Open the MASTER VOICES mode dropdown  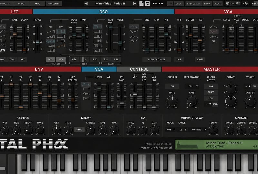248,86
